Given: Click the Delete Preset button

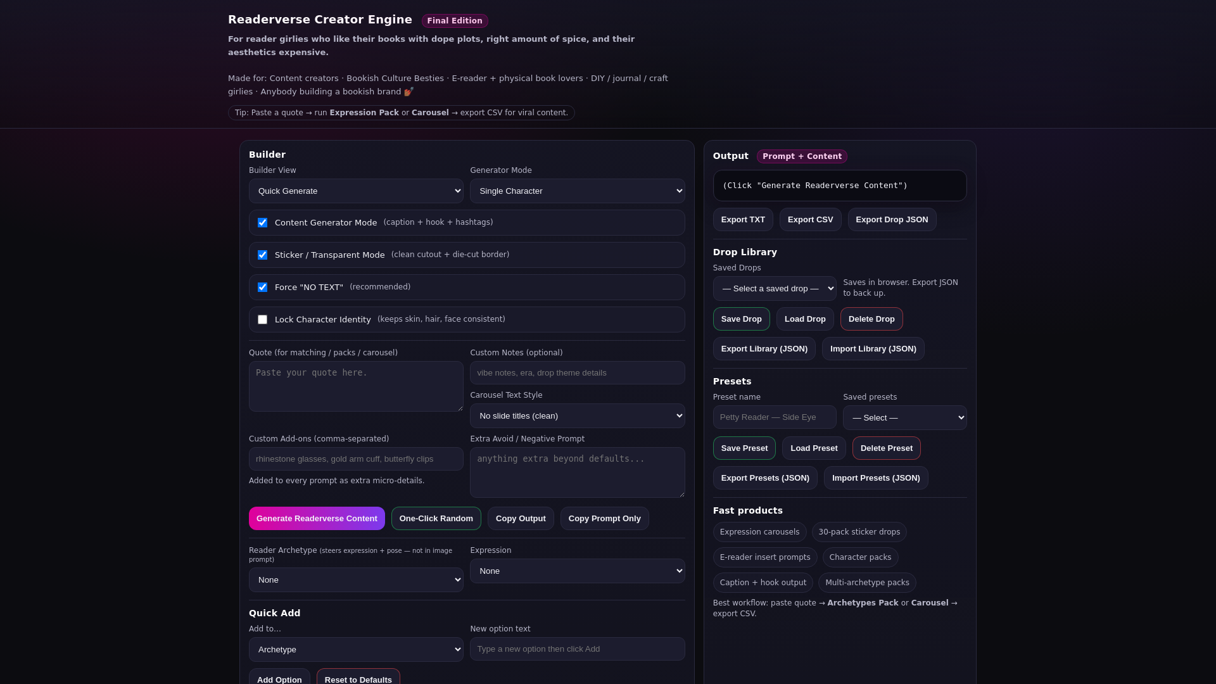Looking at the screenshot, I should [x=886, y=448].
